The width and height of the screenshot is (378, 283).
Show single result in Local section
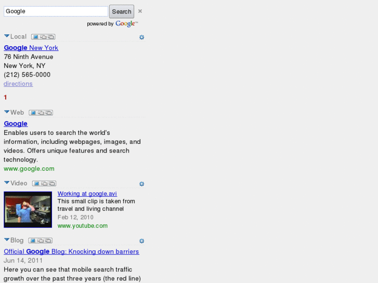pos(35,37)
